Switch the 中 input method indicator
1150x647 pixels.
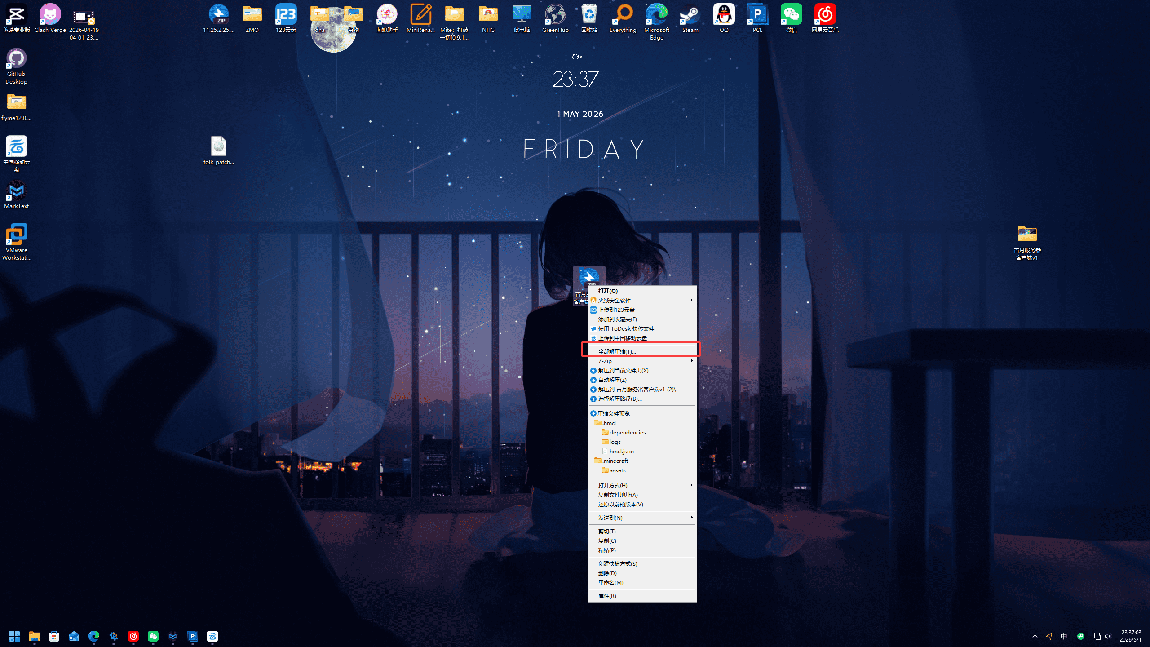click(1064, 636)
